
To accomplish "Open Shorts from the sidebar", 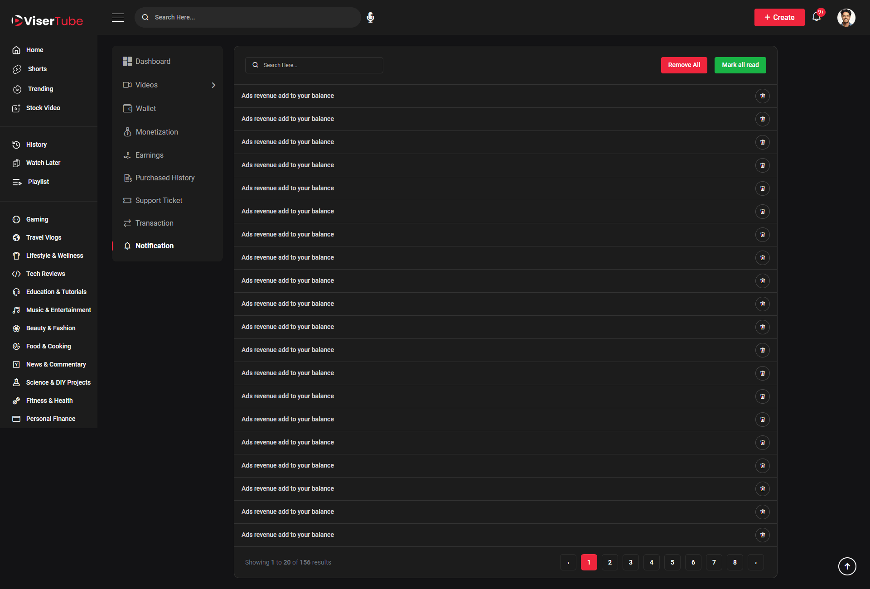I will pos(37,69).
